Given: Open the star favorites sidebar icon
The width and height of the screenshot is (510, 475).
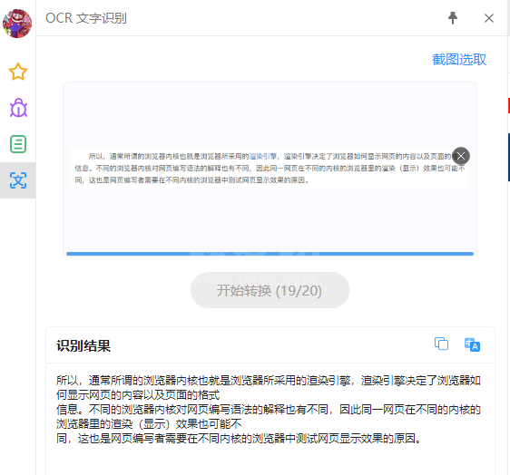Looking at the screenshot, I should (x=18, y=72).
